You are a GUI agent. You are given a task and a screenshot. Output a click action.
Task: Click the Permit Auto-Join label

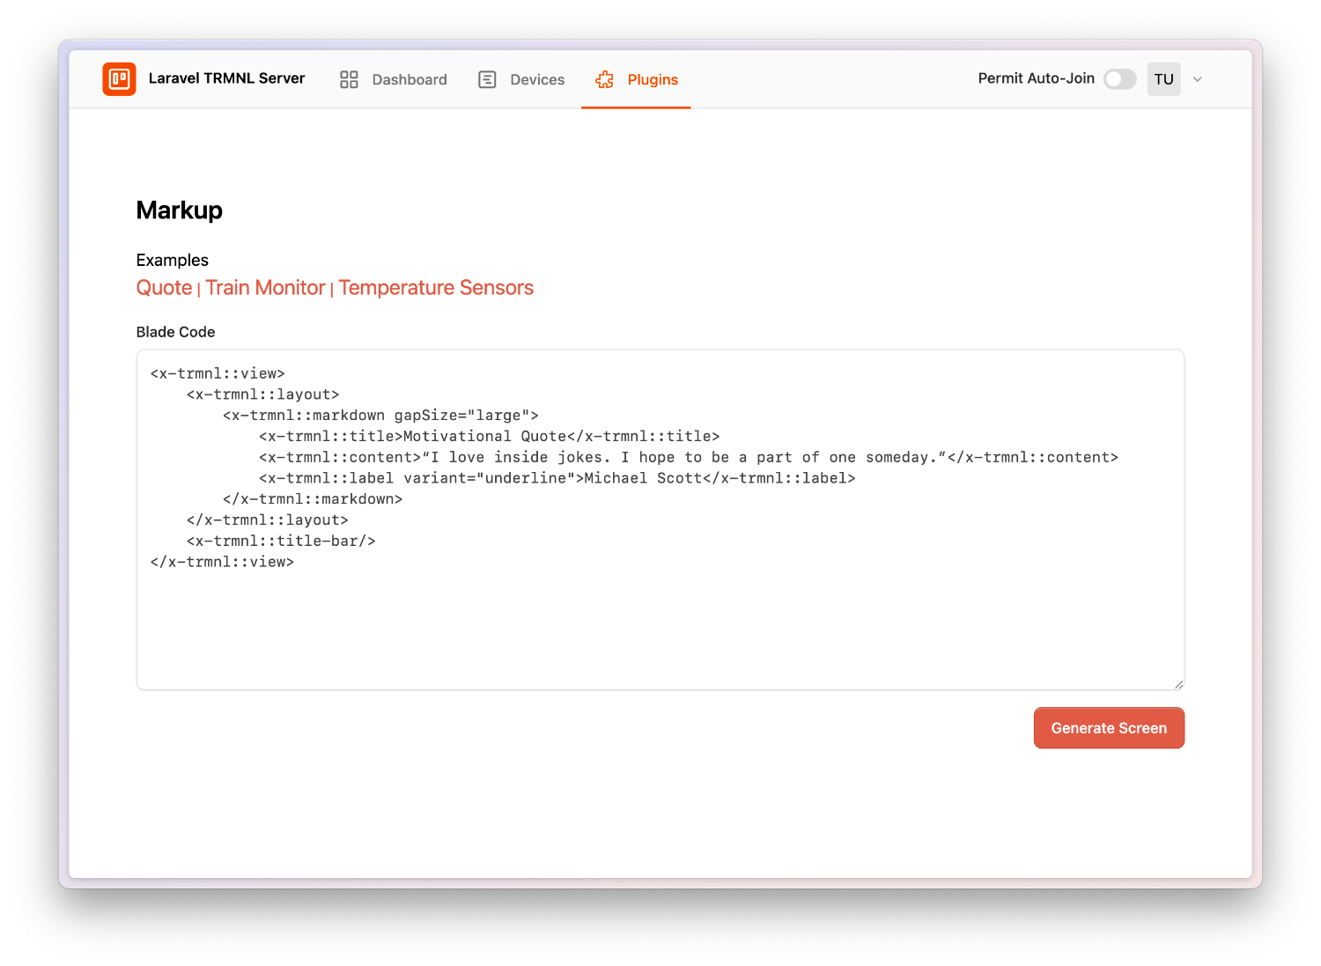1036,78
